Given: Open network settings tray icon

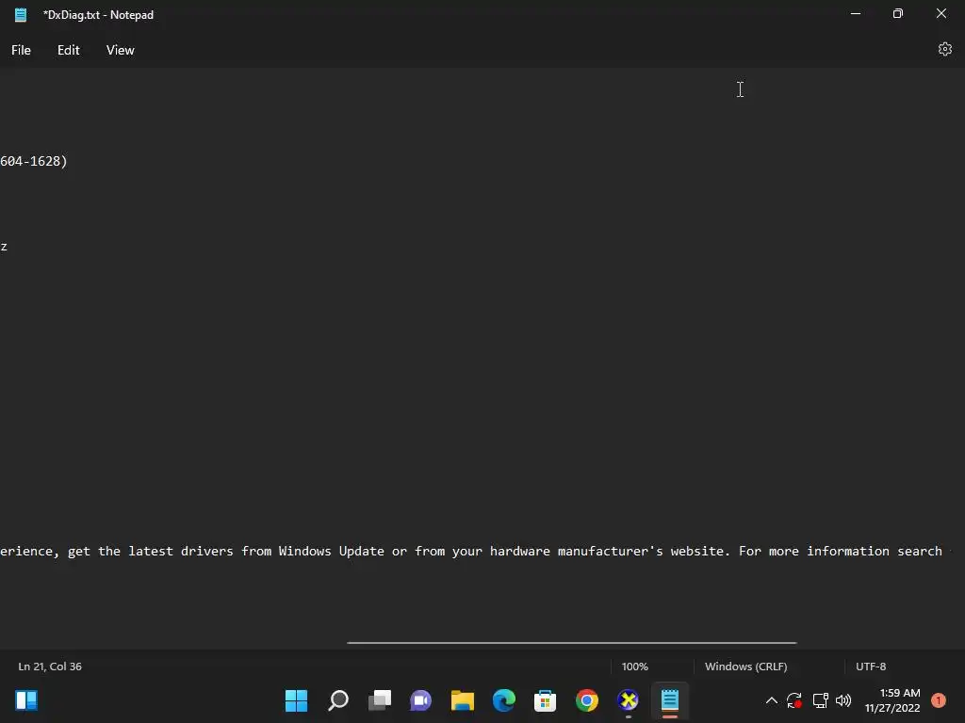Looking at the screenshot, I should pyautogui.click(x=820, y=700).
